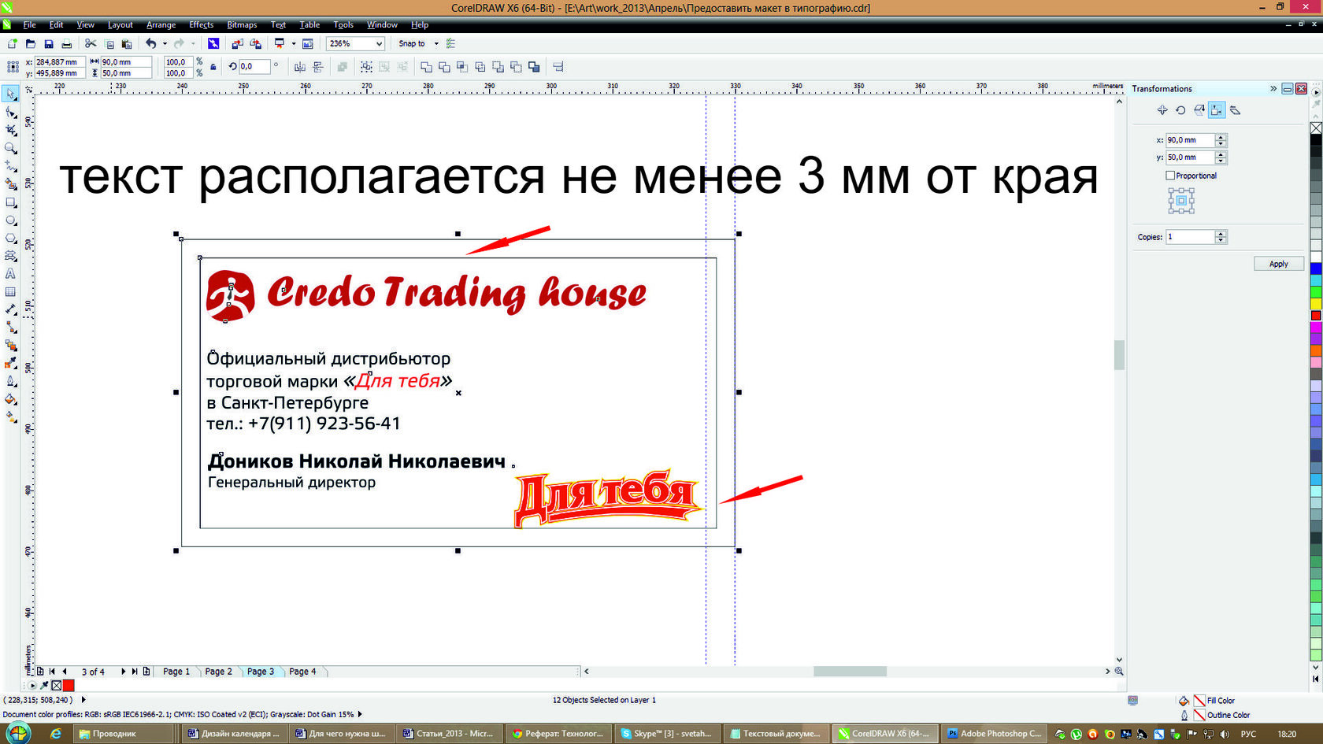Pick the blue color swatch in palette
The height and width of the screenshot is (744, 1323).
1316,268
